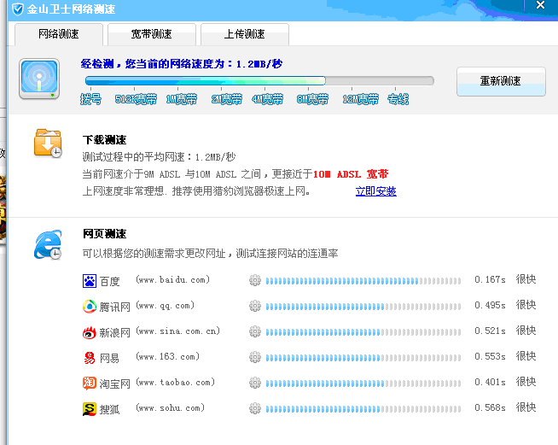Click the 重新测速 retest button
558x445 pixels.
[x=501, y=81]
